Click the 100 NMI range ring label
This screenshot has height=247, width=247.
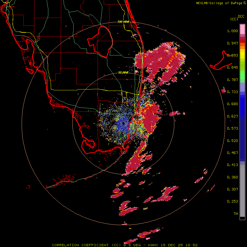click(x=123, y=22)
